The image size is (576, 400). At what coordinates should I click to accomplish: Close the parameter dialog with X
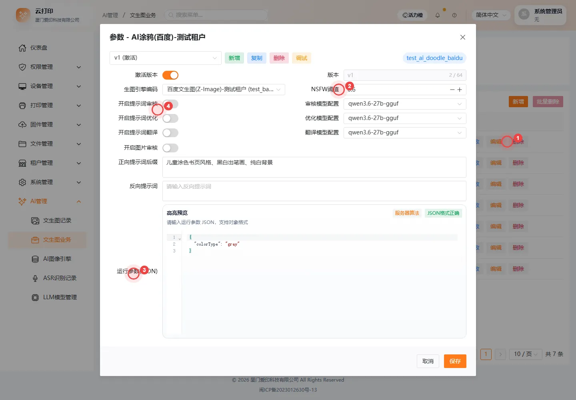pos(463,37)
